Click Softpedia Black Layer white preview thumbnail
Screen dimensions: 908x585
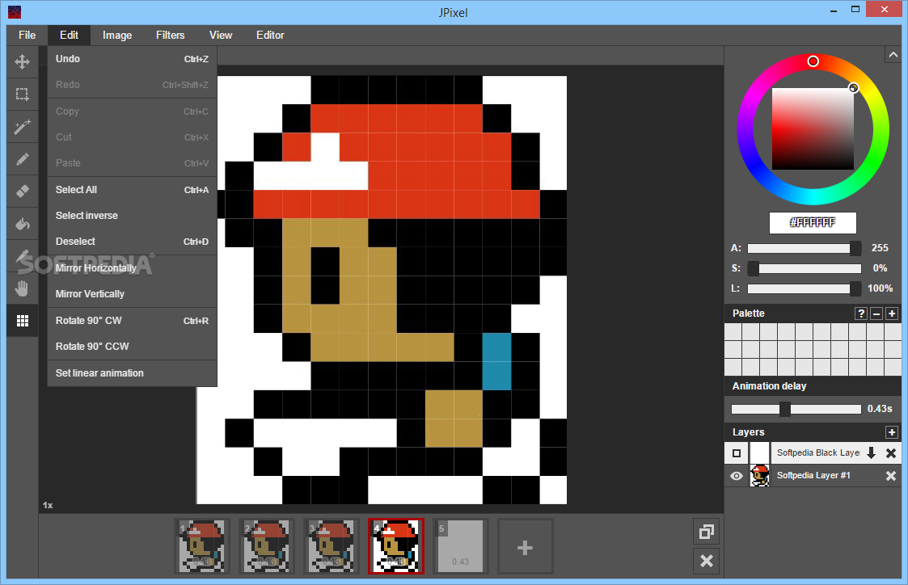pyautogui.click(x=760, y=453)
